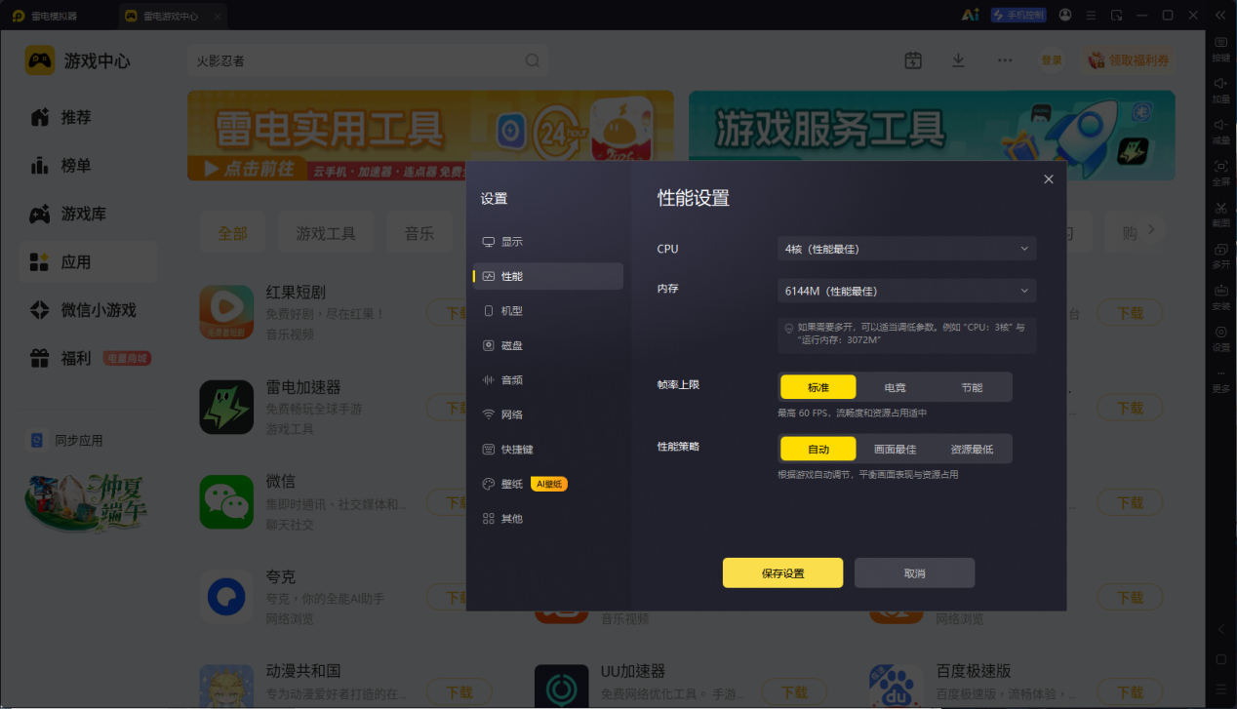Open the 手机控制 phone control button

point(1018,15)
